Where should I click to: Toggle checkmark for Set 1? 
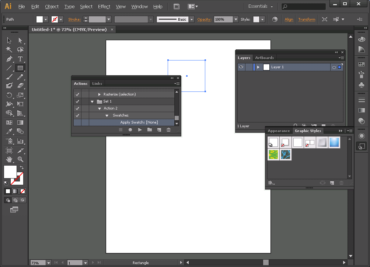(x=77, y=101)
